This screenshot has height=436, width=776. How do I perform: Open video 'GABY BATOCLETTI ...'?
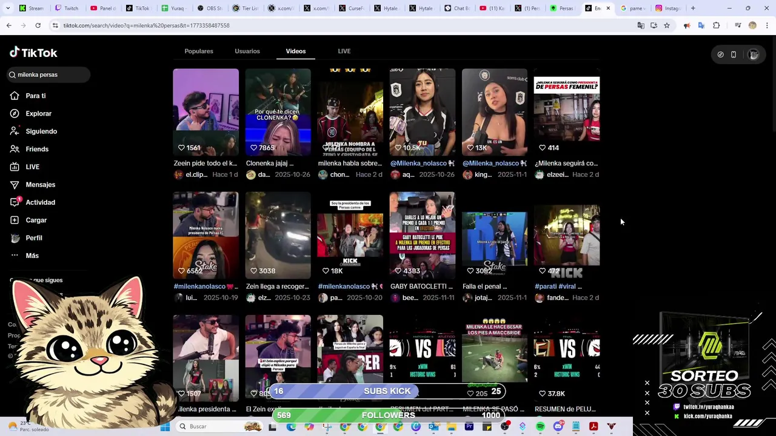point(422,235)
